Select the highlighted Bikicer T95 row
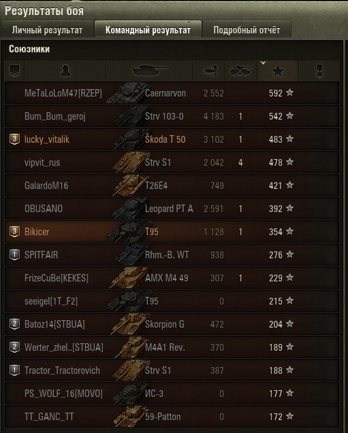This screenshot has height=433, width=348. [x=172, y=232]
